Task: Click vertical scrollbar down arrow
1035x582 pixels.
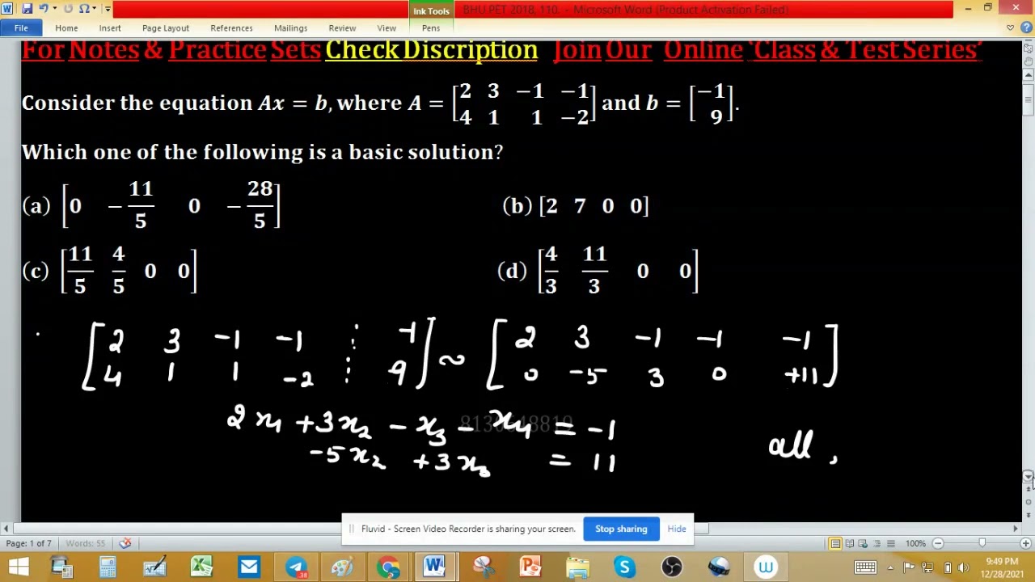Action: pyautogui.click(x=1029, y=476)
